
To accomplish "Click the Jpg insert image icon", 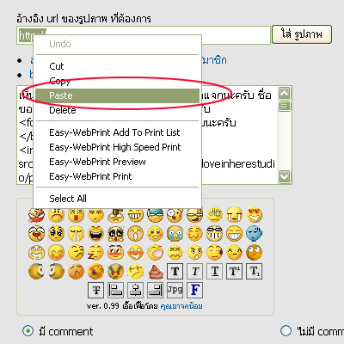I will [x=175, y=291].
